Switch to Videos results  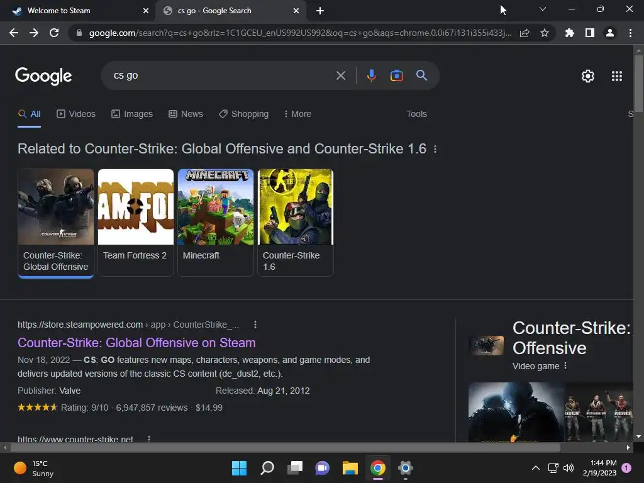tap(76, 114)
